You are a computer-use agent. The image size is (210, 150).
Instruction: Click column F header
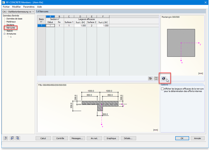tap(103, 17)
